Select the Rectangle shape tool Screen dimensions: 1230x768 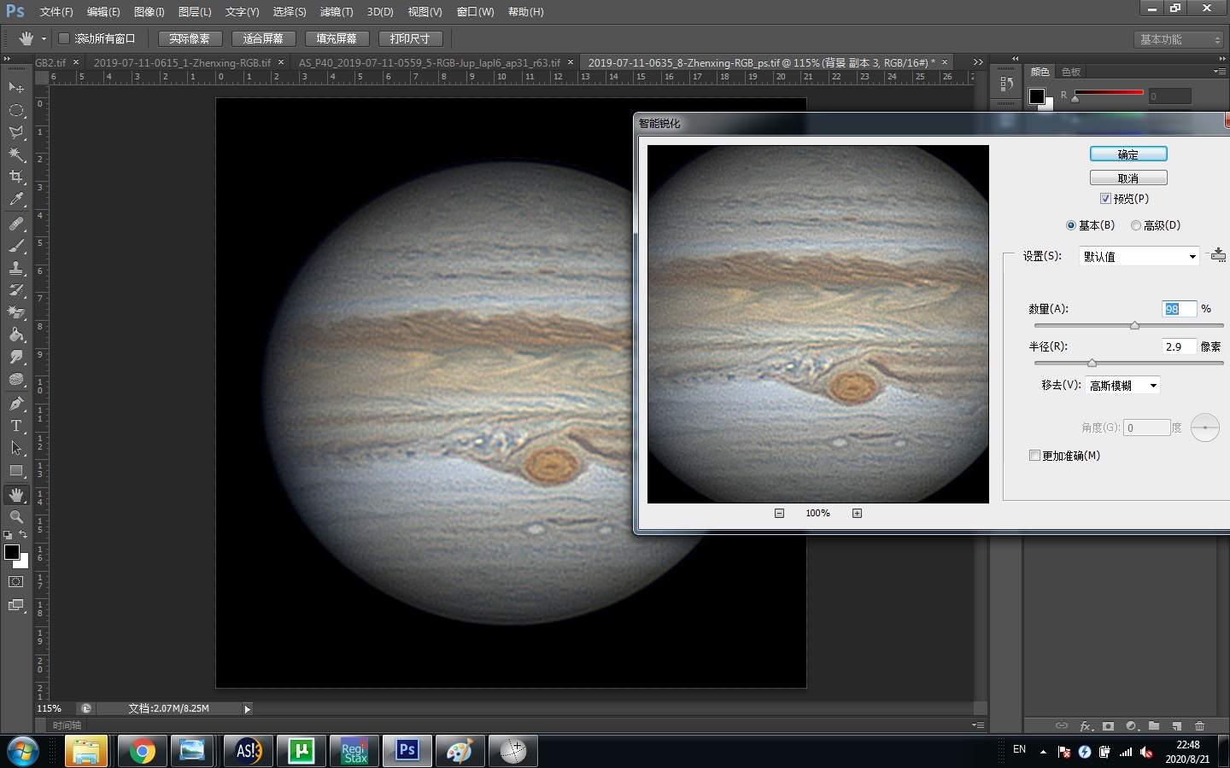[16, 470]
